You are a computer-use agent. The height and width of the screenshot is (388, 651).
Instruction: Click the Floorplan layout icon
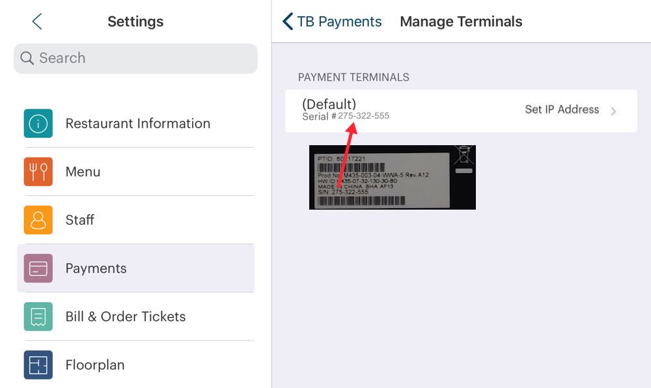point(38,365)
